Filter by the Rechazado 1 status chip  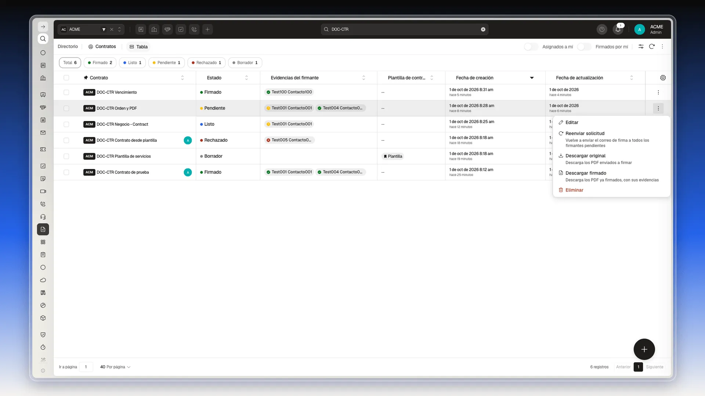click(x=206, y=63)
